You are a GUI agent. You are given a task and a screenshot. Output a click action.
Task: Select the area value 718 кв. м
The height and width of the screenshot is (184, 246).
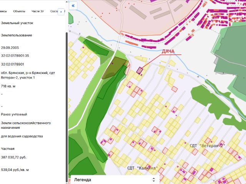(x=8, y=86)
